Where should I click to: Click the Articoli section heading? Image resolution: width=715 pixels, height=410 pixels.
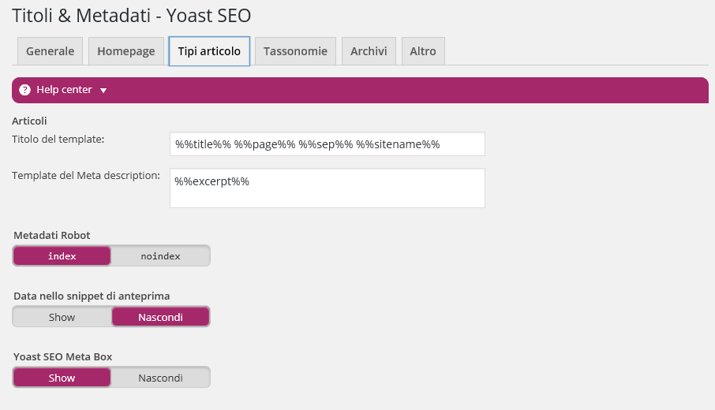point(29,121)
